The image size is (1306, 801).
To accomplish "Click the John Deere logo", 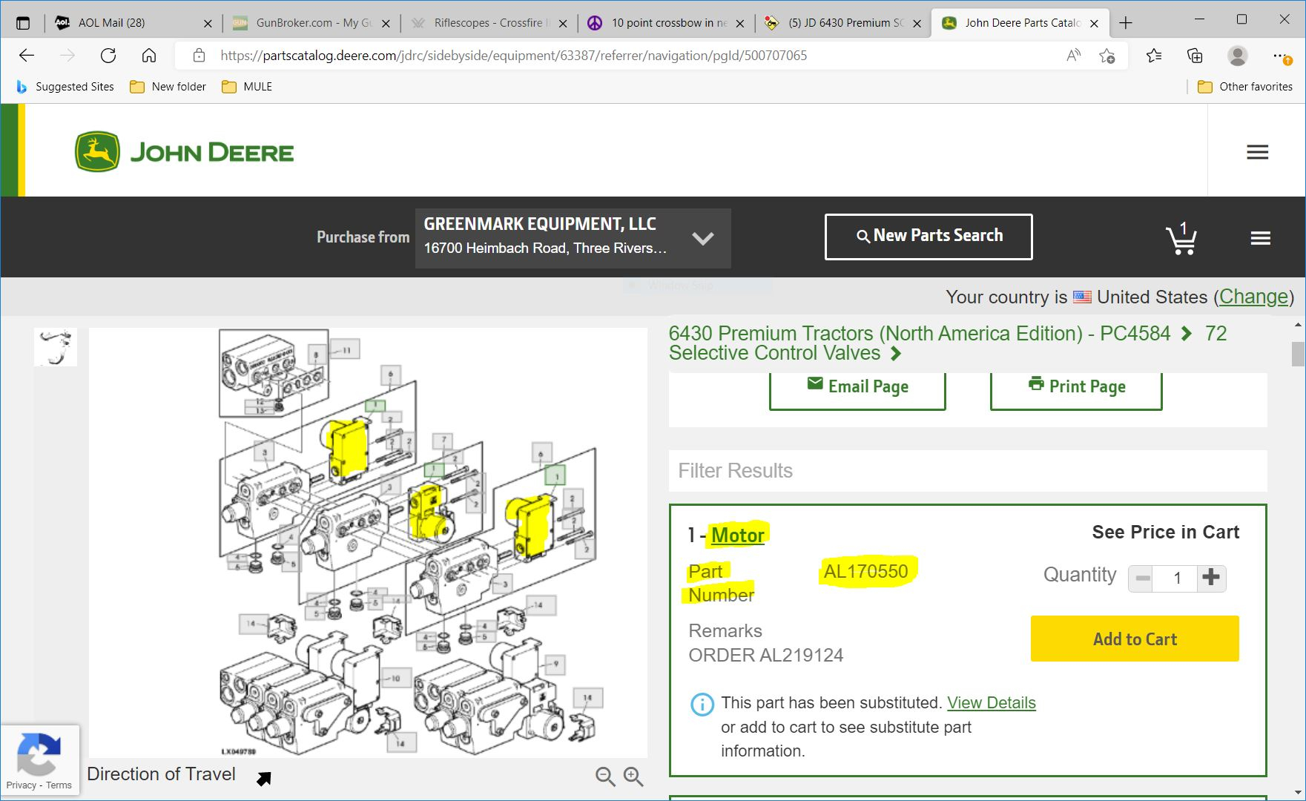I will 185,152.
